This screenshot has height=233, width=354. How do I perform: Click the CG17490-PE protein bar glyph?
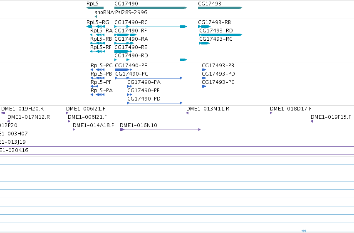(x=123, y=70)
